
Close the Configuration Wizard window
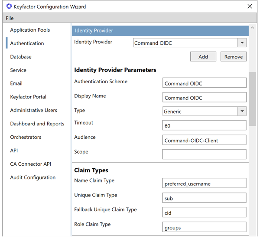(x=250, y=7)
